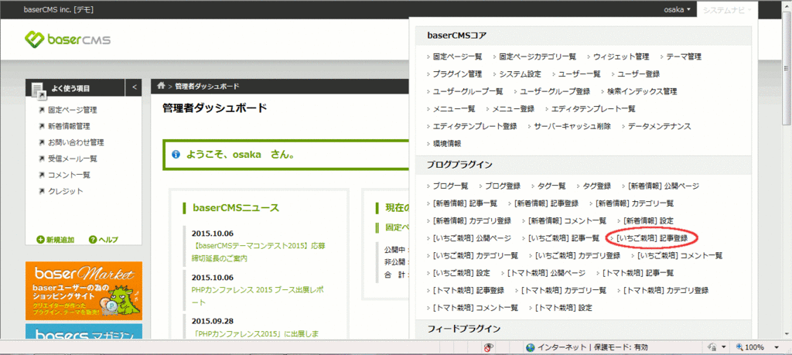
Task: Click the インターネット globe status icon
Action: (530, 347)
